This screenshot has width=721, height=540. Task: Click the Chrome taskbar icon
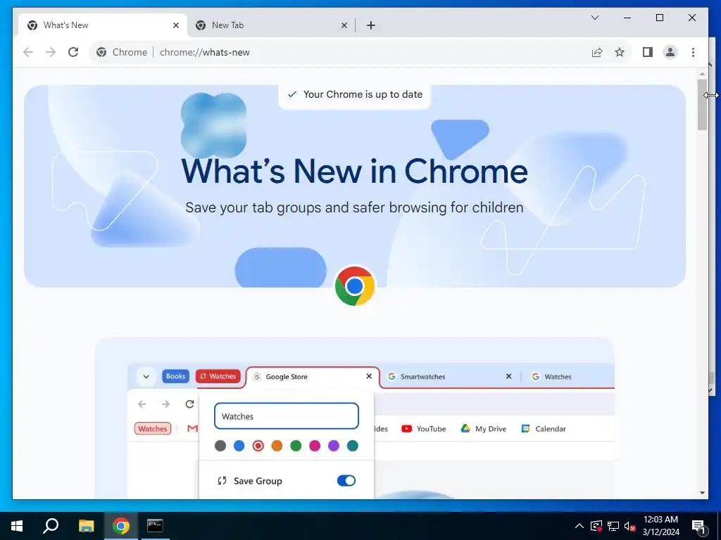point(120,526)
